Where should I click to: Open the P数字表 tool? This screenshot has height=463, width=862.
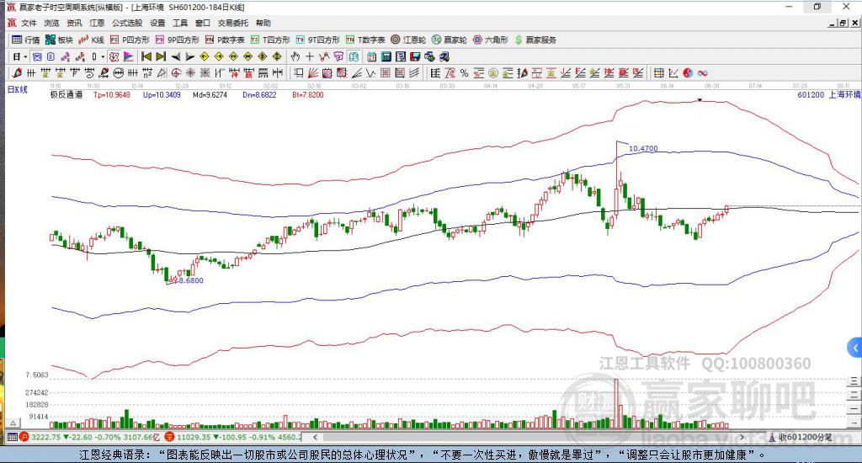tap(225, 40)
